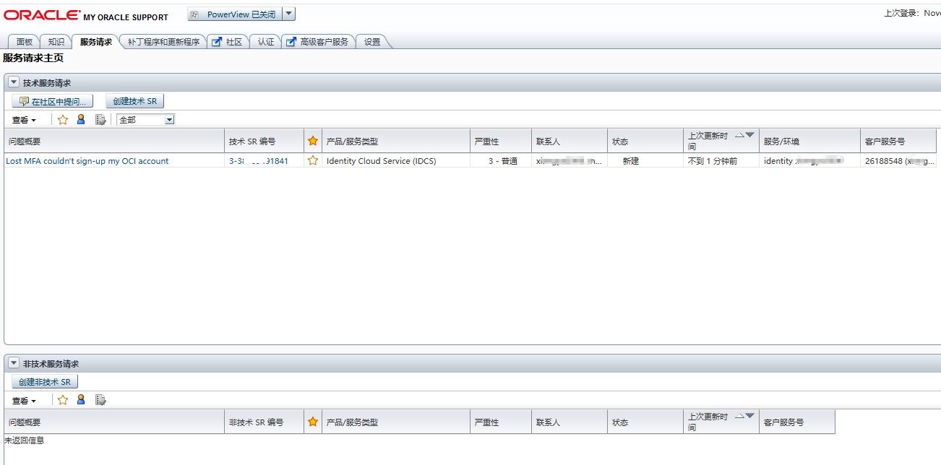This screenshot has width=941, height=465.
Task: Click the 服务请求主页 page title
Action: tap(33, 58)
